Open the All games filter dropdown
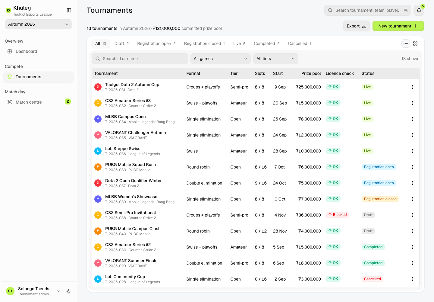This screenshot has height=302, width=434. (220, 59)
